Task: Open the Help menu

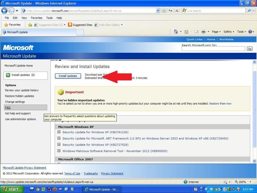Action: pyautogui.click(x=59, y=18)
